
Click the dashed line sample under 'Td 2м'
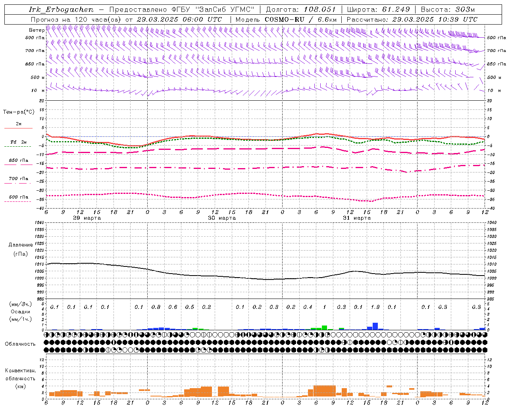coord(18,147)
